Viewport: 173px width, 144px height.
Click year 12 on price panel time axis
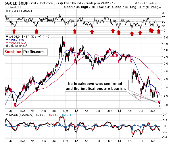[x=76, y=111]
